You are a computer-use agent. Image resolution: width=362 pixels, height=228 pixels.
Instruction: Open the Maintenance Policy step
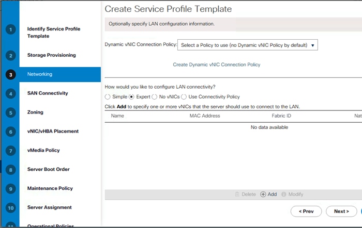click(50, 188)
